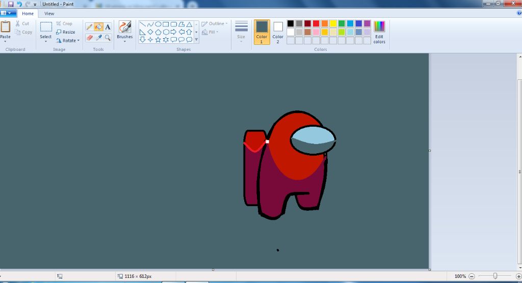Choose the Rectangle shape
The height and width of the screenshot is (283, 522).
[x=166, y=24]
